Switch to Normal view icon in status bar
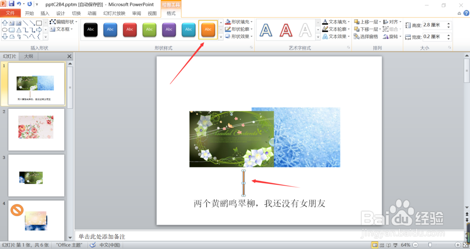The height and width of the screenshot is (249, 470). click(x=375, y=245)
